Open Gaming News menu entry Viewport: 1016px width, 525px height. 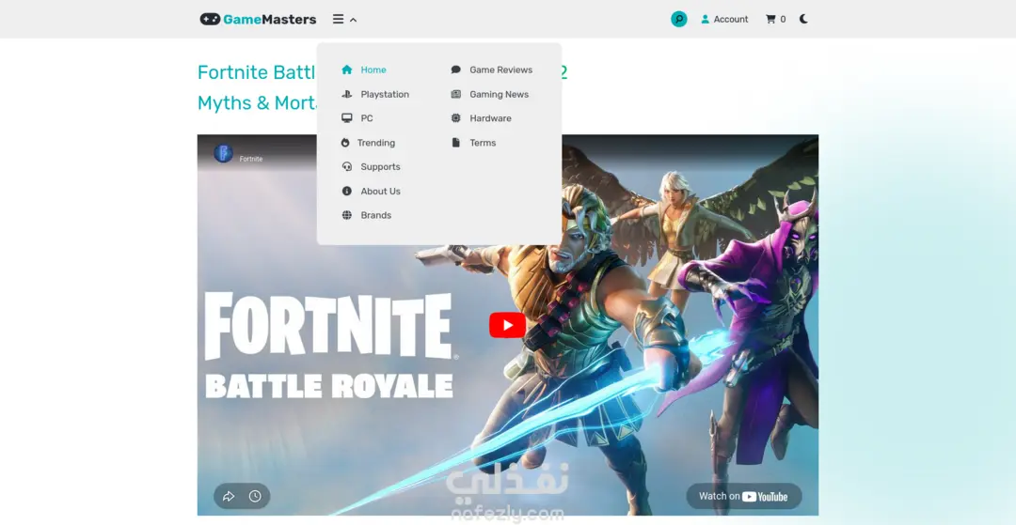point(499,95)
